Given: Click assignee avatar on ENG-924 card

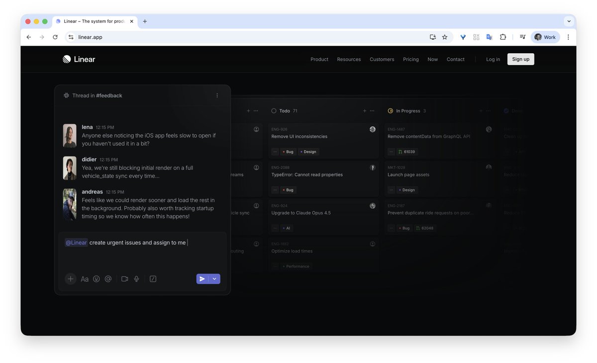Looking at the screenshot, I should [x=373, y=206].
